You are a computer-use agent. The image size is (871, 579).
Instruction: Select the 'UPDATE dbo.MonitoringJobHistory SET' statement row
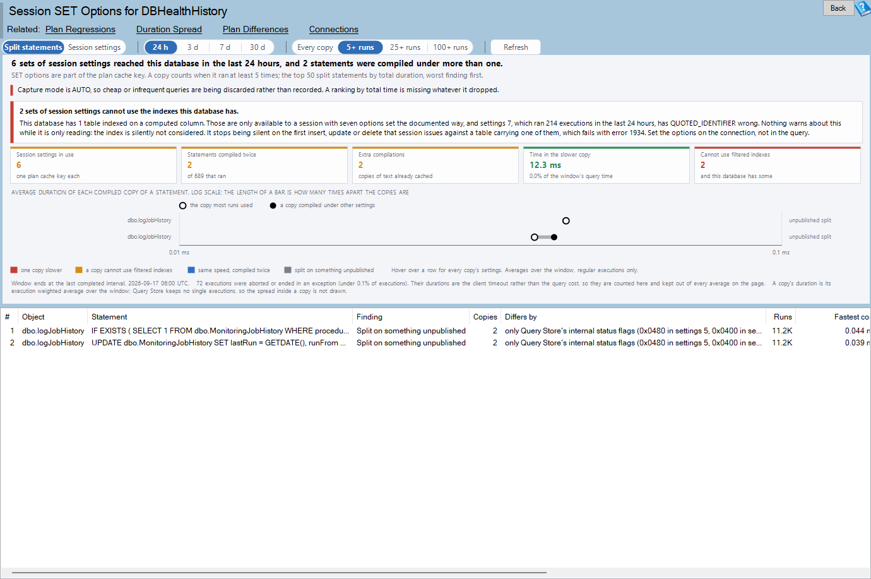tap(435, 343)
